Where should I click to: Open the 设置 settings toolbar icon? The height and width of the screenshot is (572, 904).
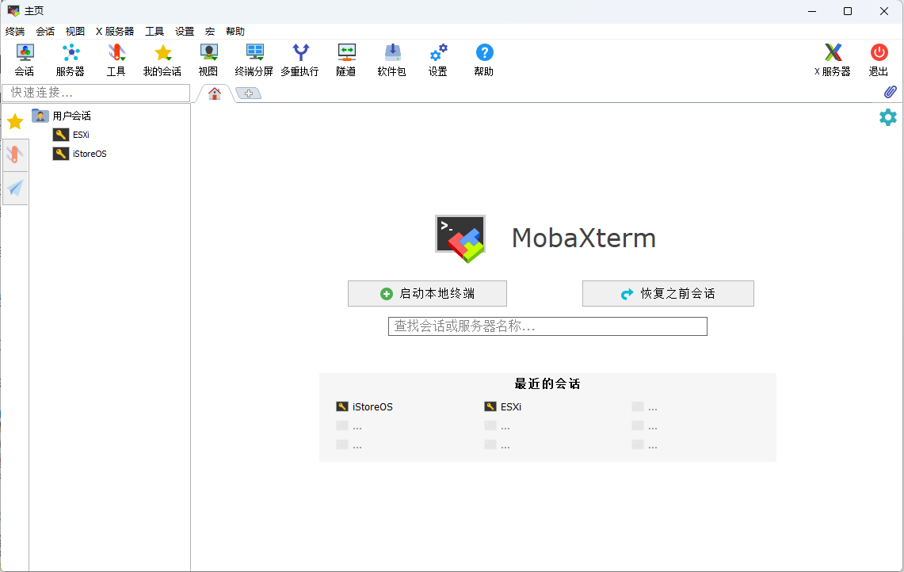coord(437,59)
